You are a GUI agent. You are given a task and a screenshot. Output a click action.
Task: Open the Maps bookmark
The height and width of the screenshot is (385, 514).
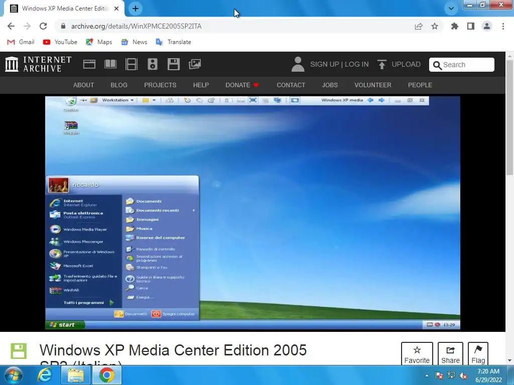[x=99, y=42]
